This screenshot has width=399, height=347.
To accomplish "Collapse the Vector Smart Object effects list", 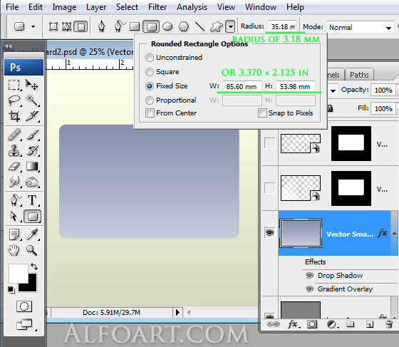I will click(x=394, y=233).
